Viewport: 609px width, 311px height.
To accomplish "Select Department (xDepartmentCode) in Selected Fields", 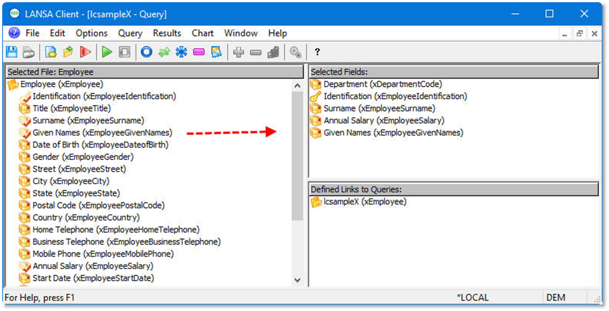I will pos(376,84).
